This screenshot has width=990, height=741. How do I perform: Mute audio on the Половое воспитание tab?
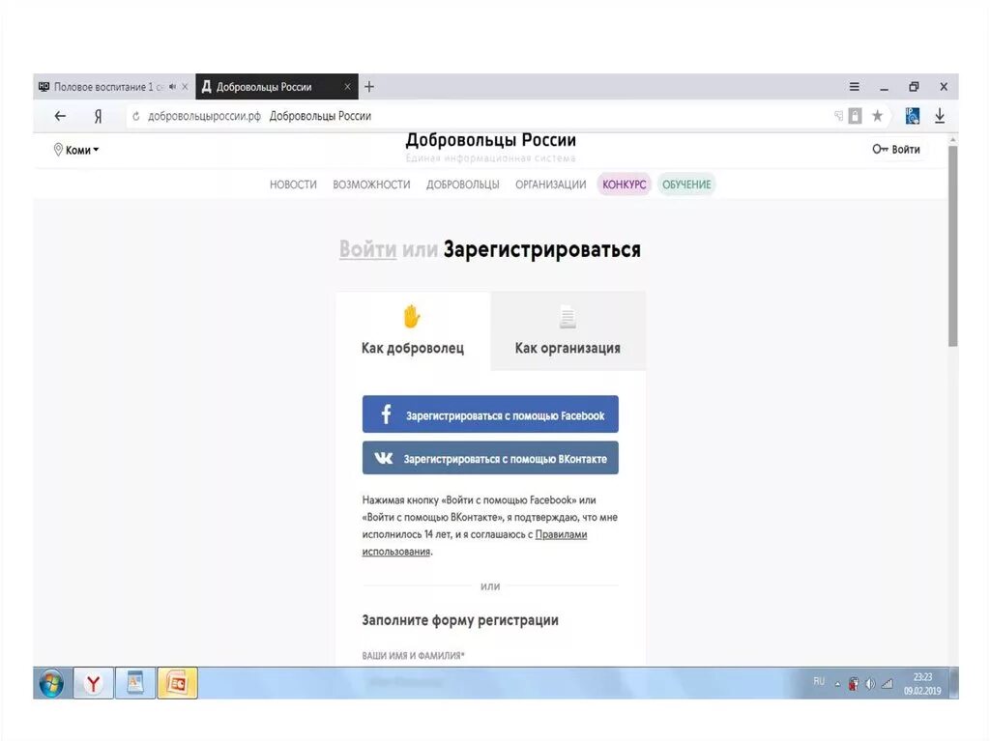172,87
